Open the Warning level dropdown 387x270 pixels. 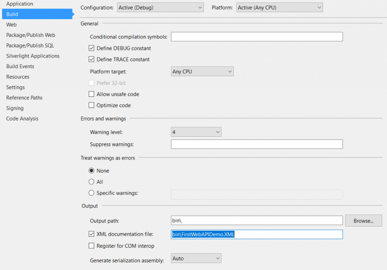click(x=196, y=132)
